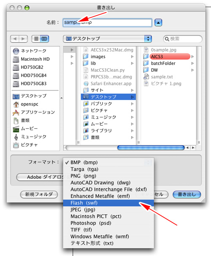
Task: Click the horizontal scrollbar thumb
Action: pos(151,148)
